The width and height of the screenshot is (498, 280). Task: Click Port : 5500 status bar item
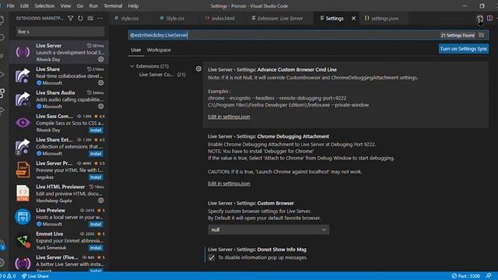tap(465, 276)
